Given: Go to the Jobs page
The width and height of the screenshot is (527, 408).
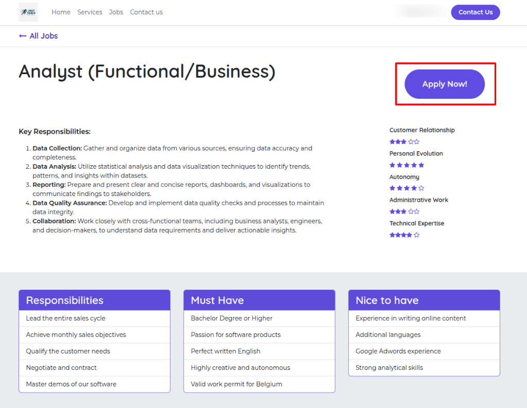Looking at the screenshot, I should point(116,12).
